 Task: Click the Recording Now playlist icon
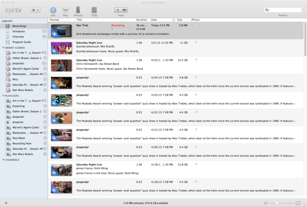point(8,143)
